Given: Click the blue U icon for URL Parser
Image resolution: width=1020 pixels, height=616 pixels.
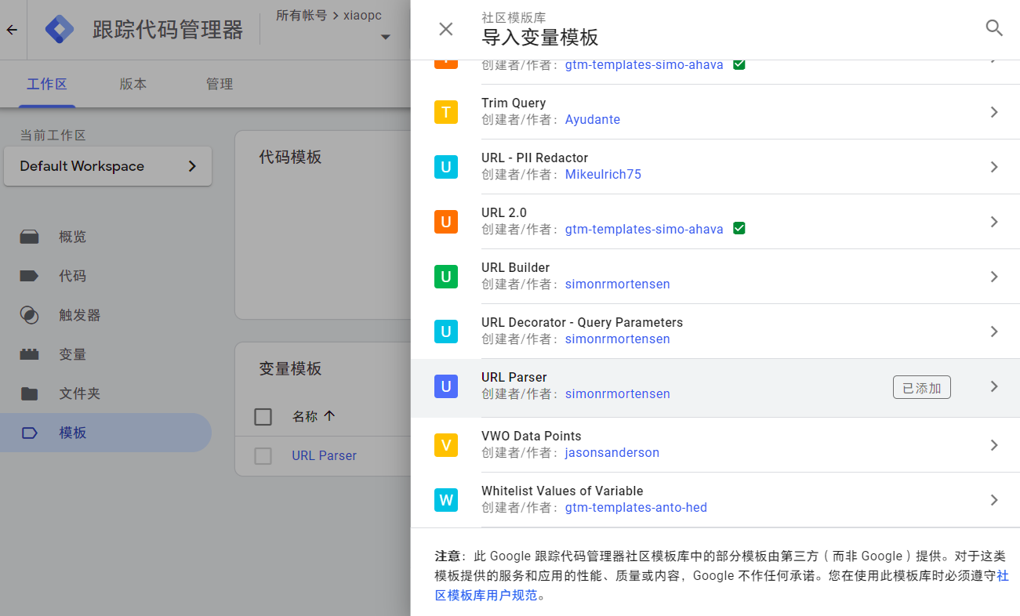Looking at the screenshot, I should [x=445, y=386].
